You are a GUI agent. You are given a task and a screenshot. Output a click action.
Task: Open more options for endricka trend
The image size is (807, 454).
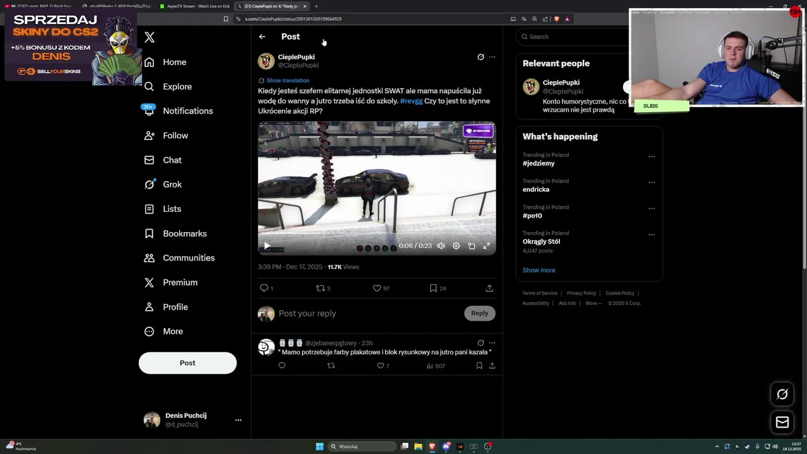pos(651,182)
